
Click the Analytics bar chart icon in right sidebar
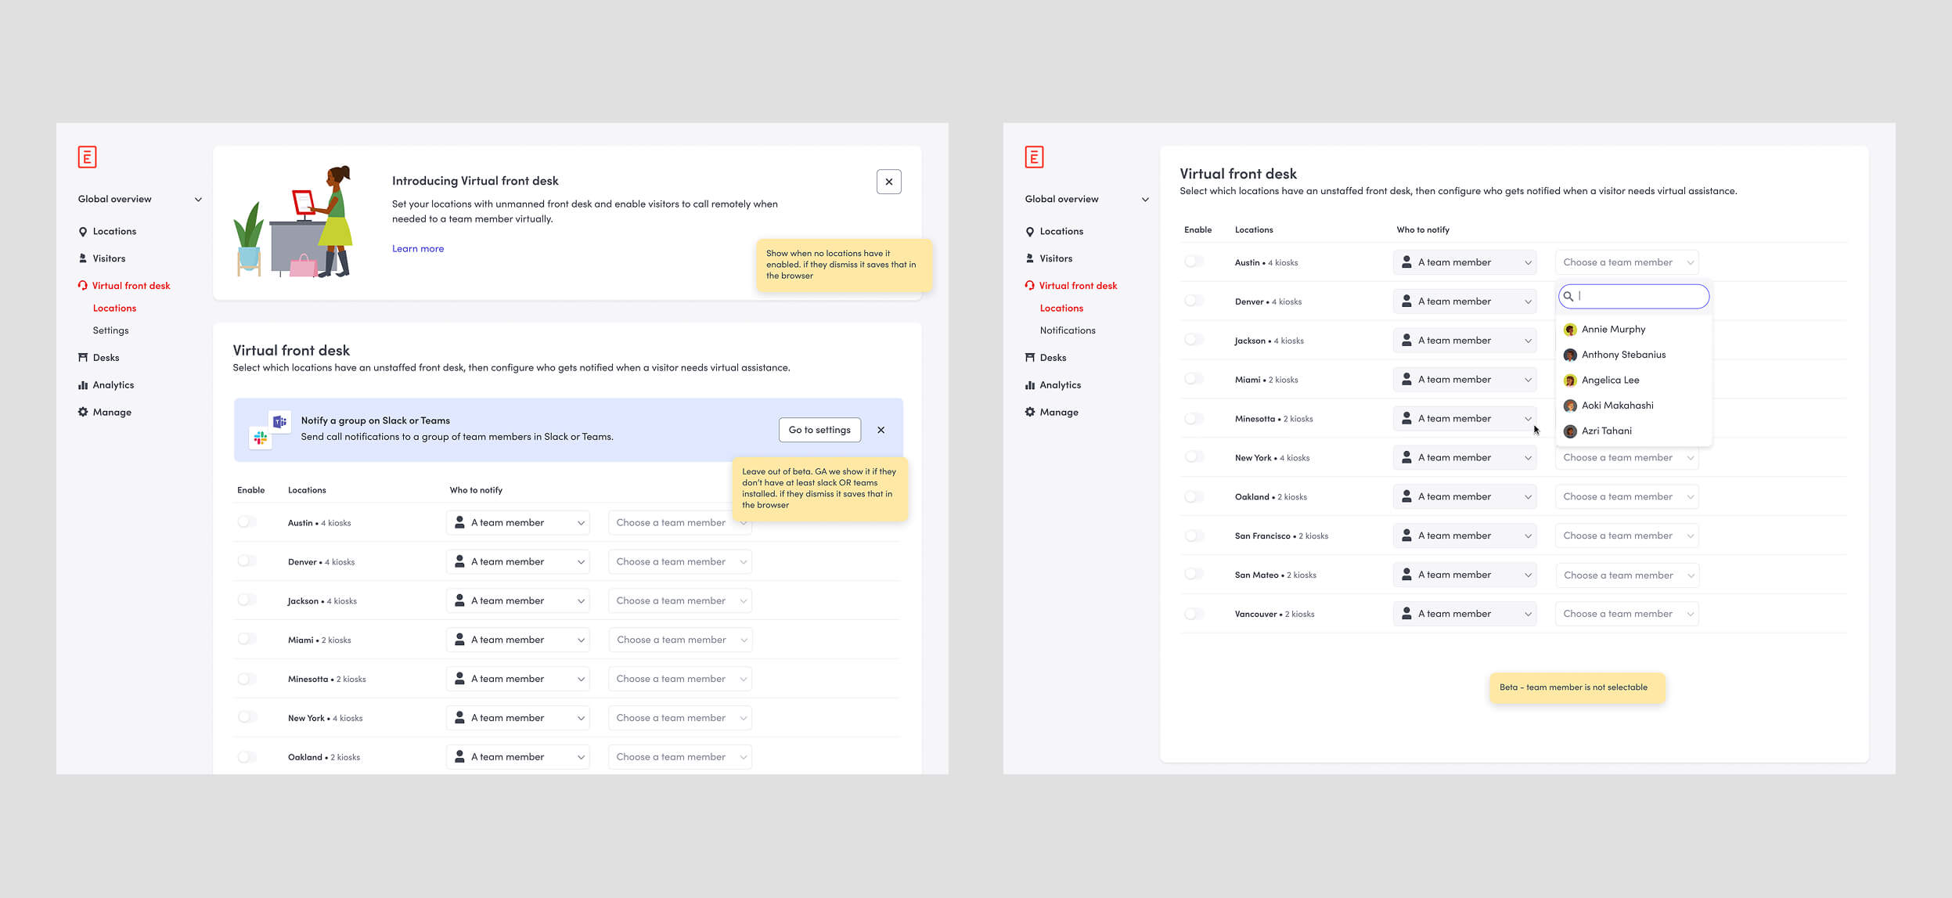pyautogui.click(x=1029, y=385)
